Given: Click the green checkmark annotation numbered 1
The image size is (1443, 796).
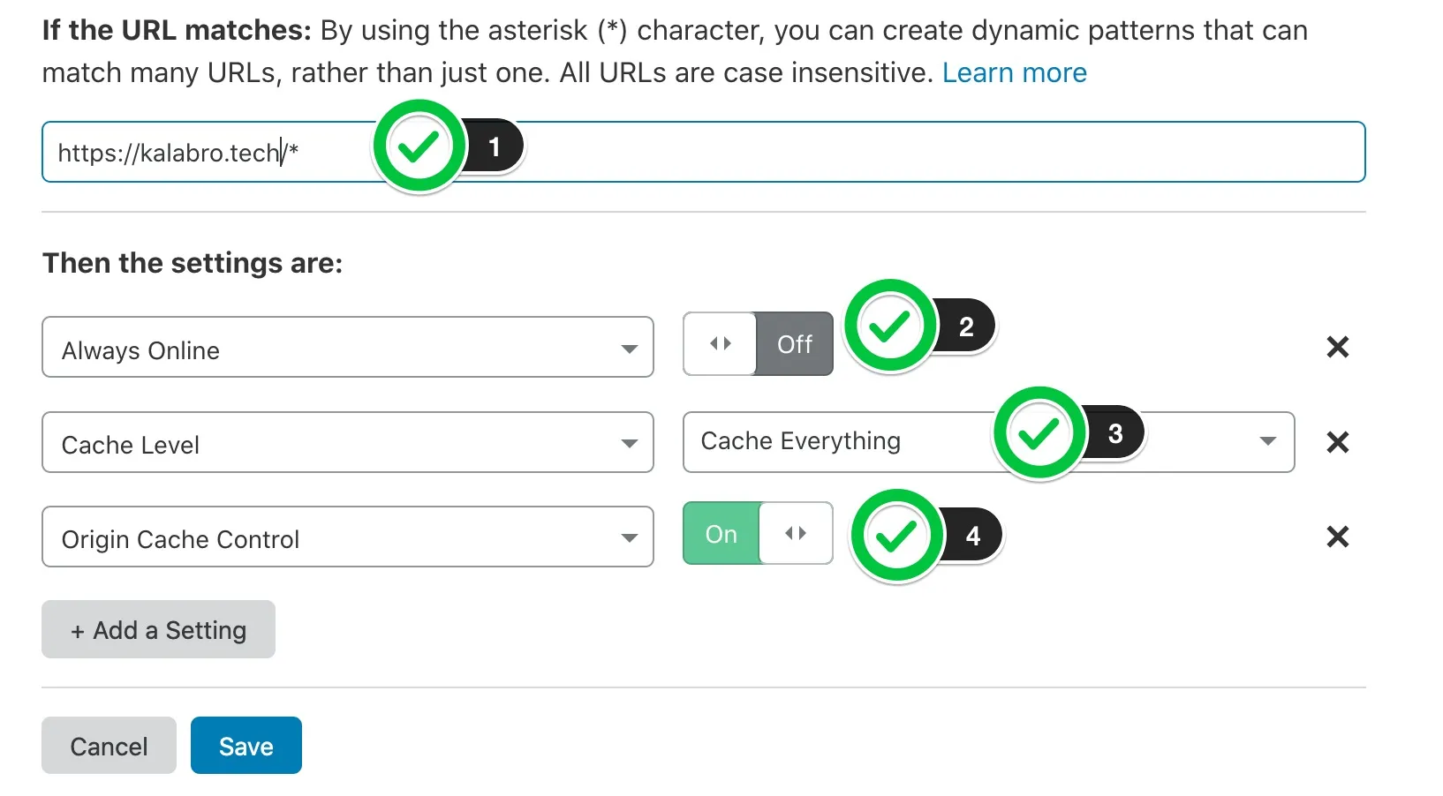Looking at the screenshot, I should 419,146.
